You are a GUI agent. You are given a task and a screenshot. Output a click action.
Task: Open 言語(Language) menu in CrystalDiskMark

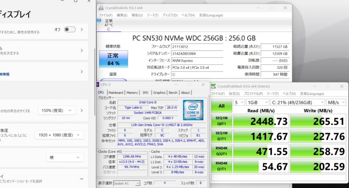click(312, 94)
